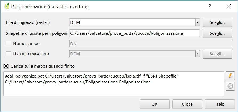This screenshot has height=112, width=238.
Task: Enable the Nome campo checkbox
Action: (9, 43)
